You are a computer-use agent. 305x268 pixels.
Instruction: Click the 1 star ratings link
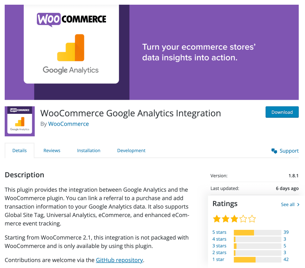point(218,259)
